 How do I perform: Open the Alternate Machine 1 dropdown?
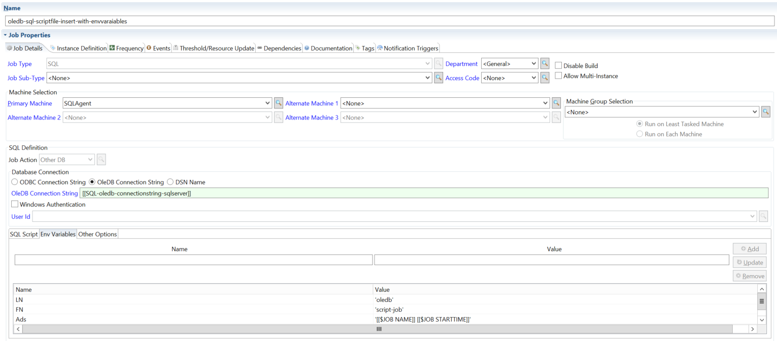point(546,103)
